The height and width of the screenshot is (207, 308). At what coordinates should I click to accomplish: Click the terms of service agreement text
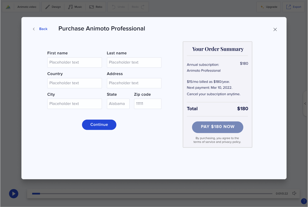(x=217, y=140)
